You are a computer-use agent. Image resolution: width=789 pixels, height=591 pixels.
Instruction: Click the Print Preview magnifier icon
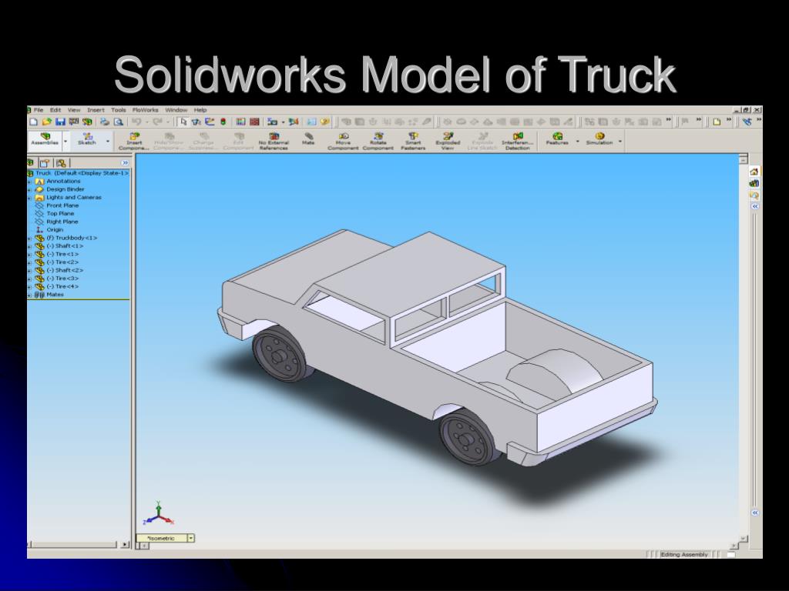118,122
